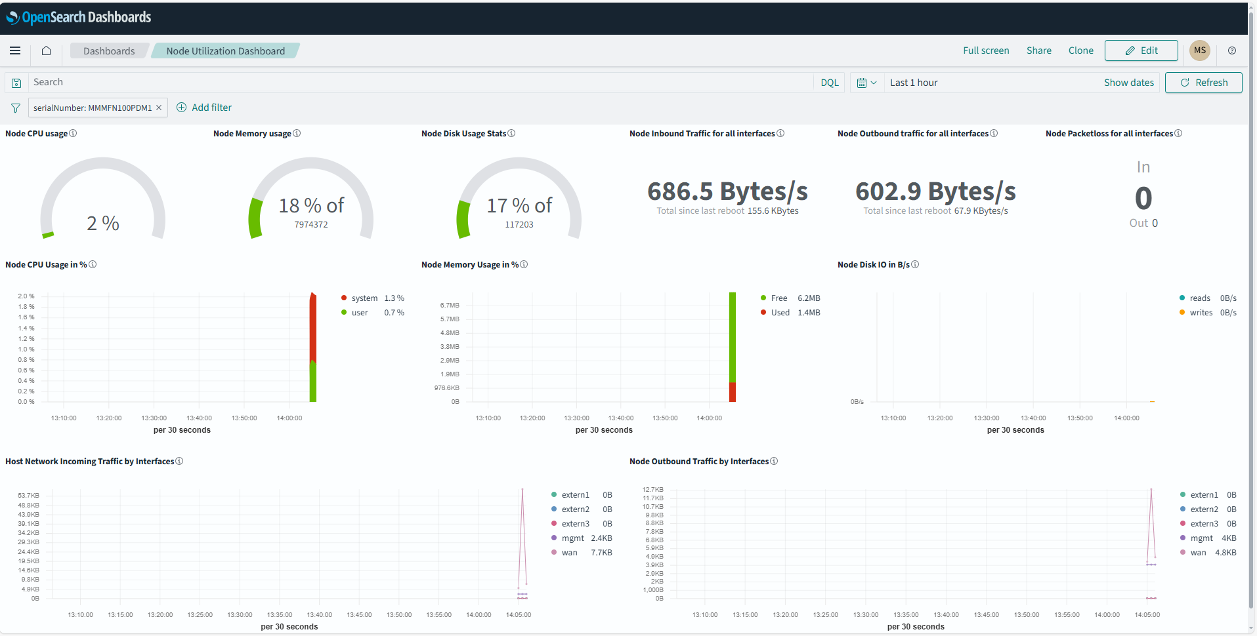This screenshot has width=1257, height=636.
Task: Open the hamburger navigation menu
Action: [15, 50]
